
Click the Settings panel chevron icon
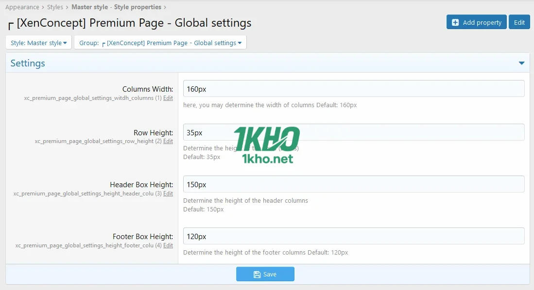pos(521,63)
